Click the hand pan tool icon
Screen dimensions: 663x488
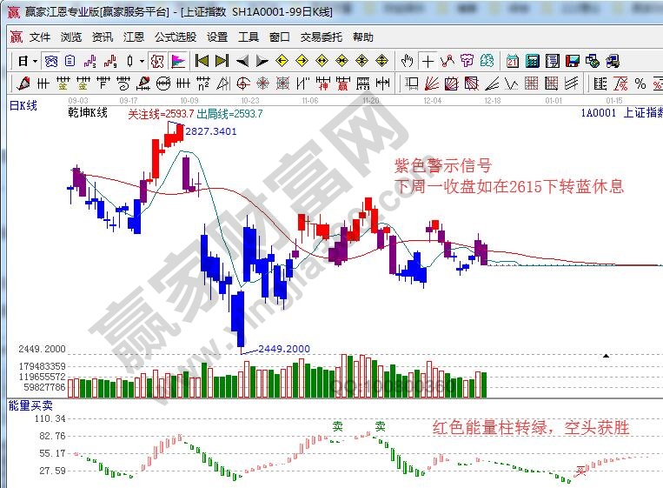click(x=408, y=61)
